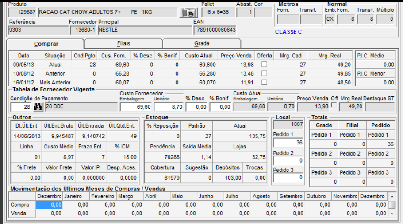Click scroll up arrow in monthly movement grid
Viewport: 403px width, 224px height.
tap(392, 197)
